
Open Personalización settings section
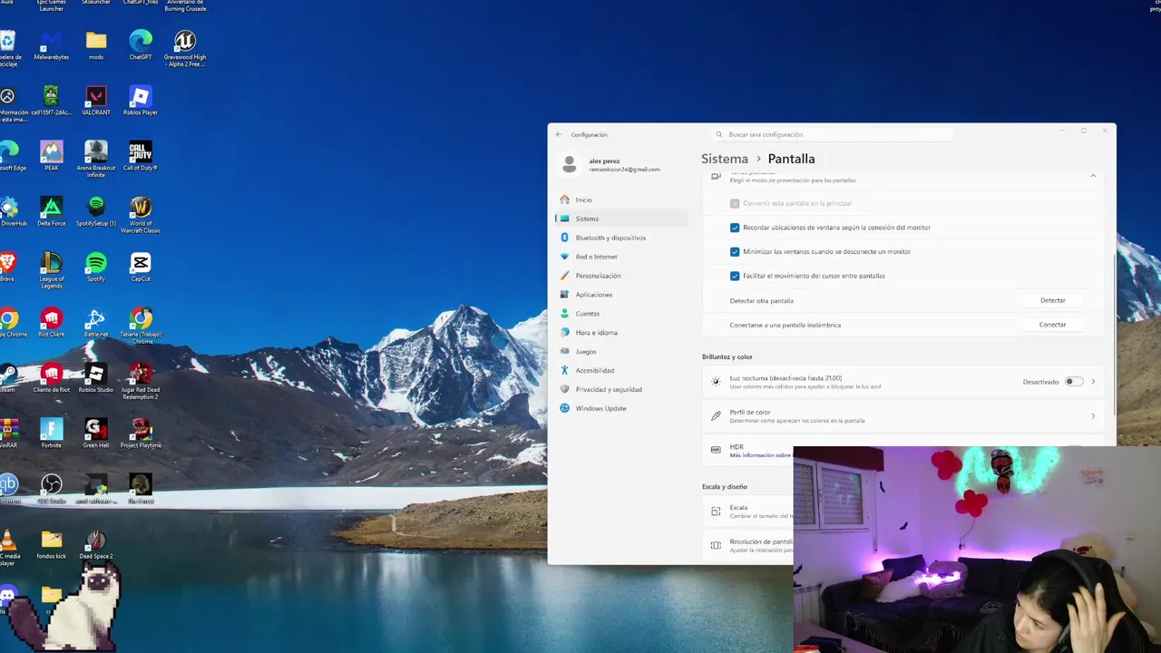[622, 276]
